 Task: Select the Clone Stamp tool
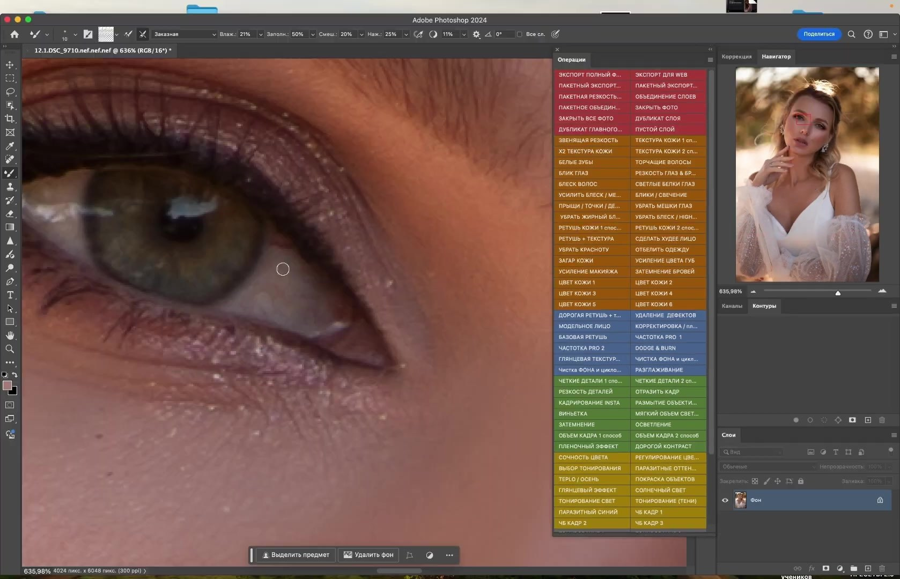coord(10,187)
